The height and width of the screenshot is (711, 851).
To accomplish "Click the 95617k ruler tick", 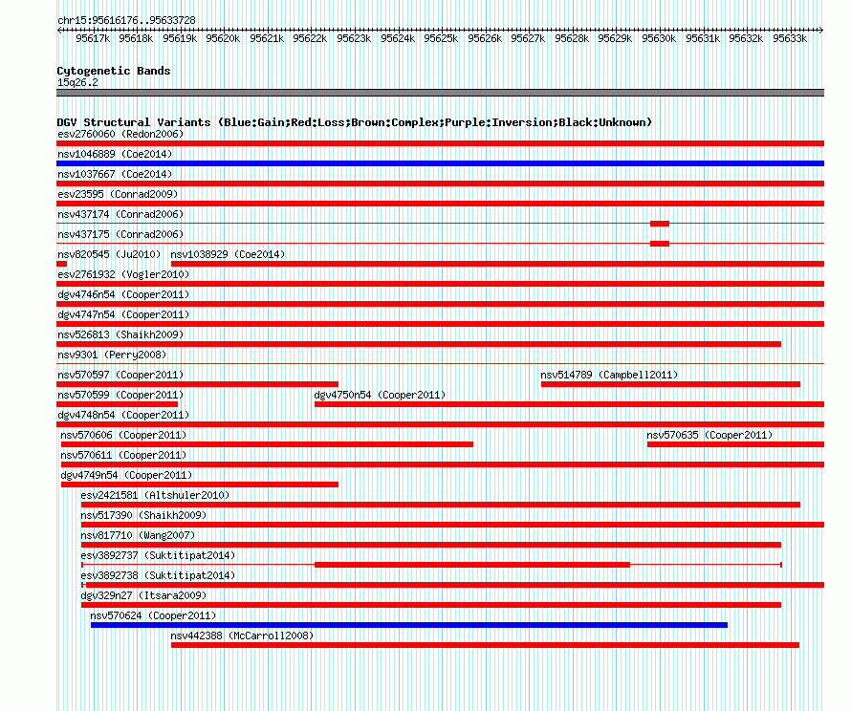I will point(93,38).
